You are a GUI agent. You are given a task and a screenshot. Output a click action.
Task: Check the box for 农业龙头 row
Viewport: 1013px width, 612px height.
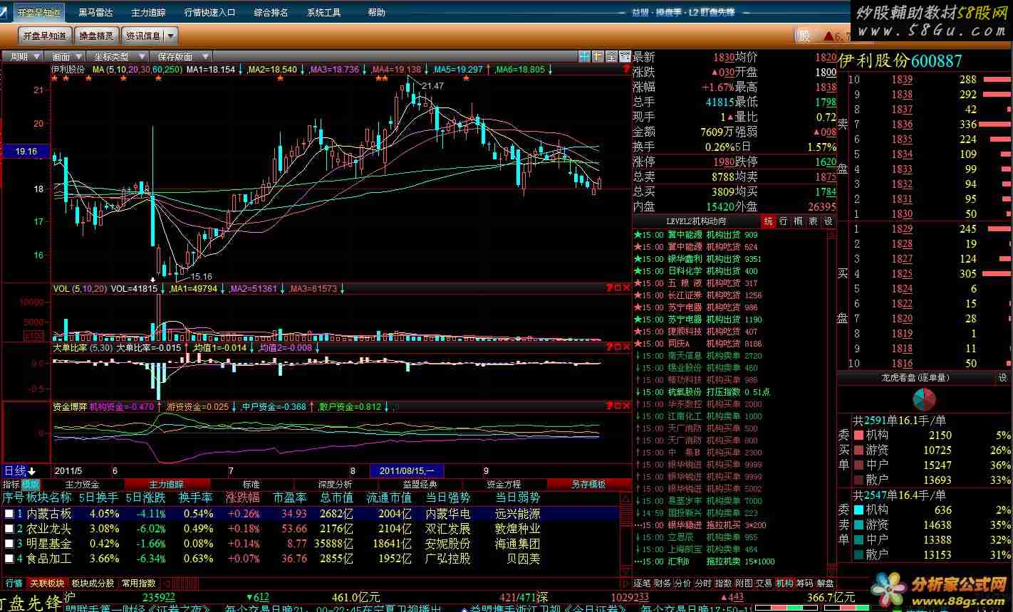click(x=9, y=529)
